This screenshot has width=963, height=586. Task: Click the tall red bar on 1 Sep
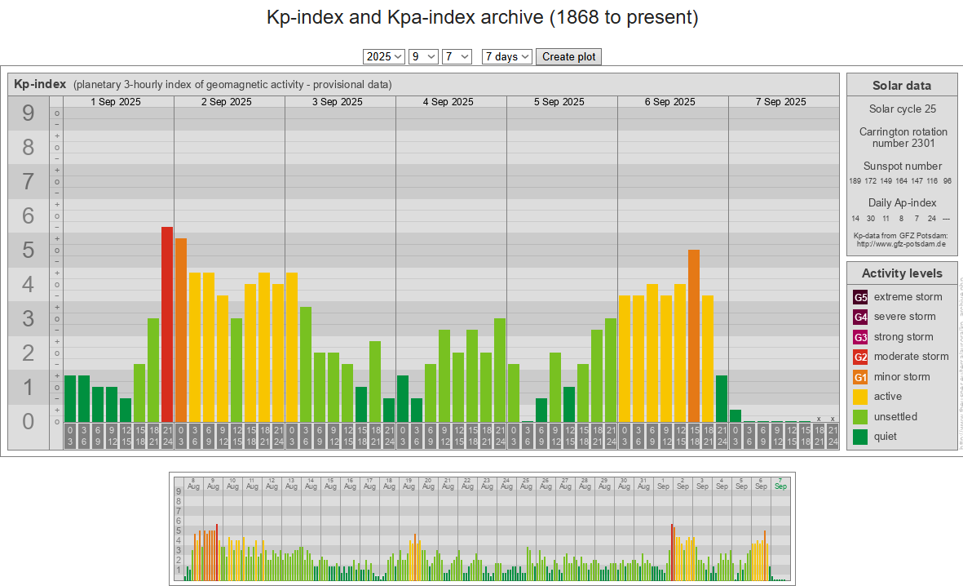click(x=167, y=324)
